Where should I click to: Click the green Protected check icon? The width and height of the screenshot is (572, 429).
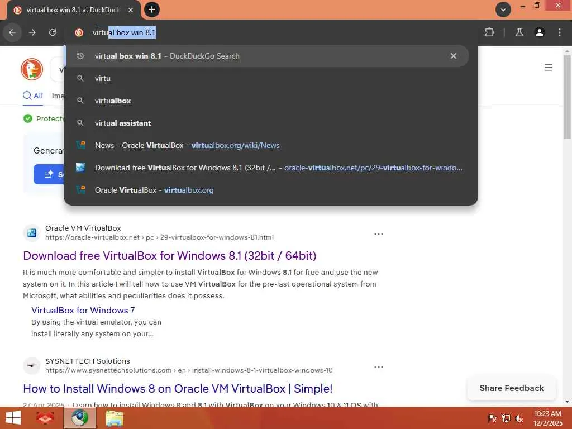(x=28, y=118)
